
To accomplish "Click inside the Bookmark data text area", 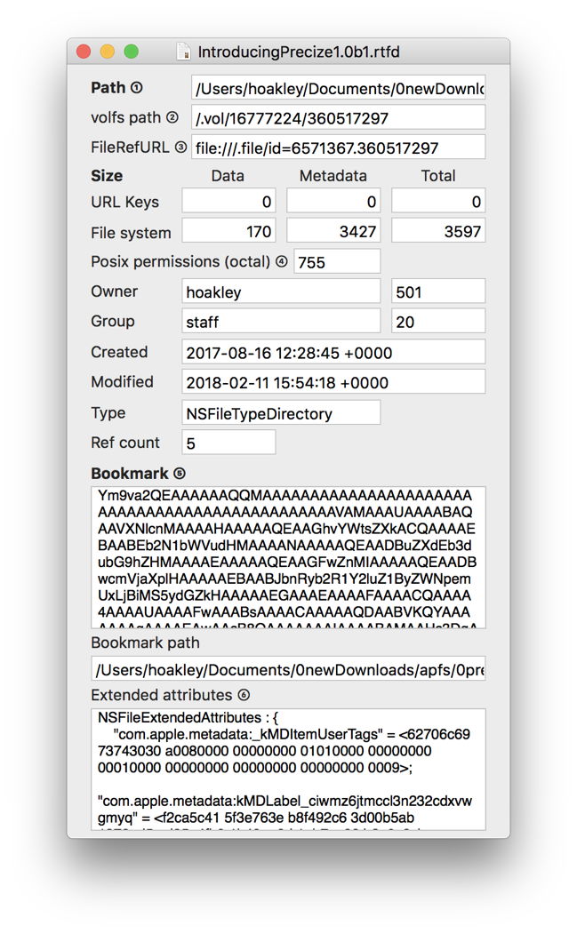I will click(288, 557).
